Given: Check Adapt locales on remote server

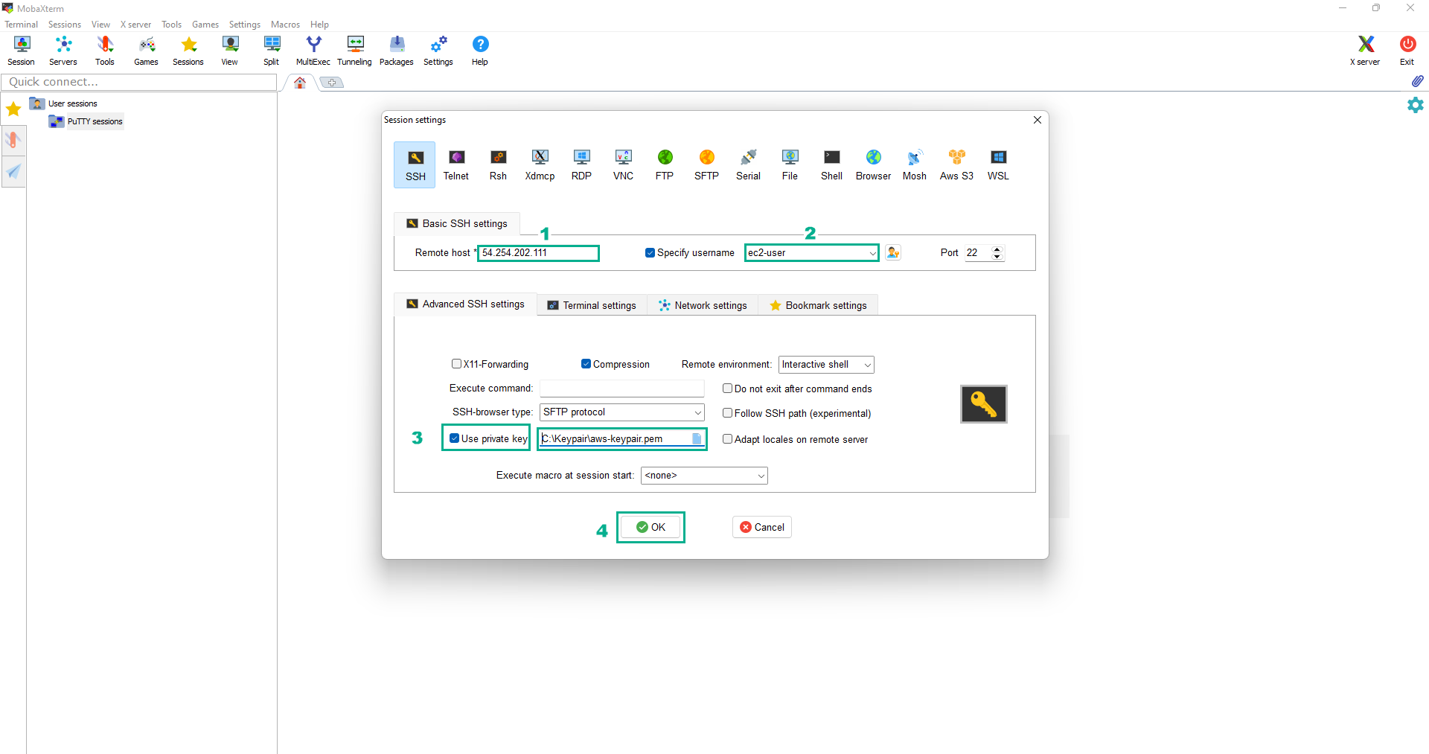Looking at the screenshot, I should [x=727, y=439].
